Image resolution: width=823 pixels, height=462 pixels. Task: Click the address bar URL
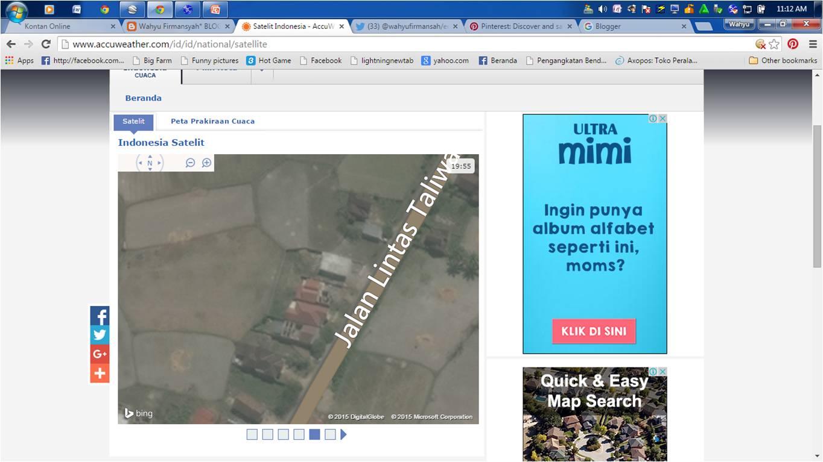pyautogui.click(x=170, y=44)
